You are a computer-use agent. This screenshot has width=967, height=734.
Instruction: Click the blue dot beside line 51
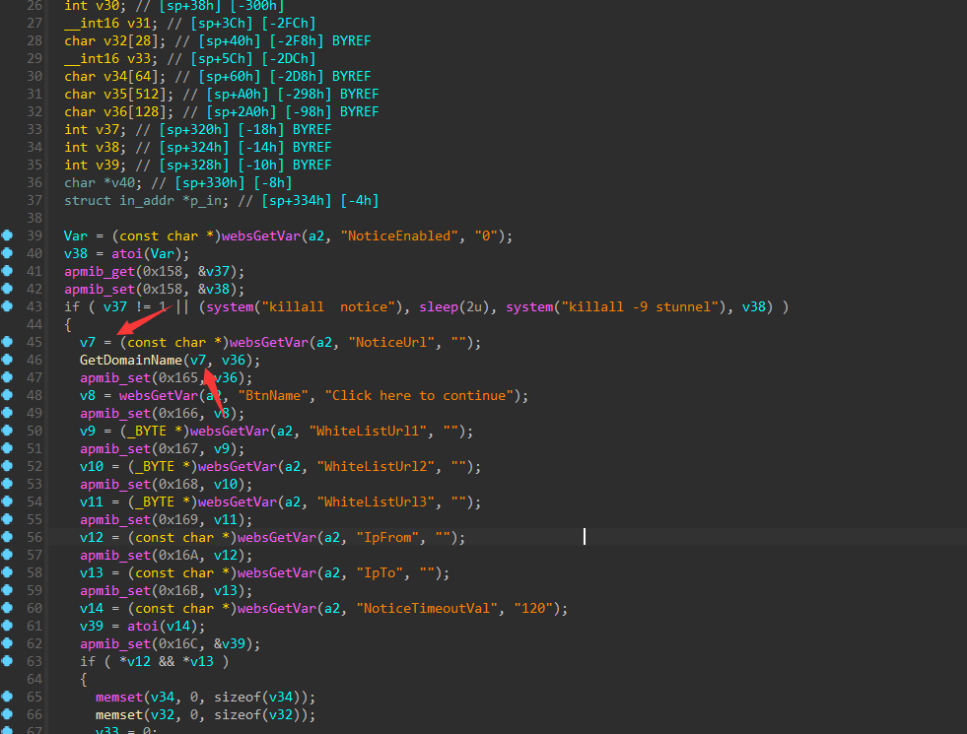[x=7, y=448]
